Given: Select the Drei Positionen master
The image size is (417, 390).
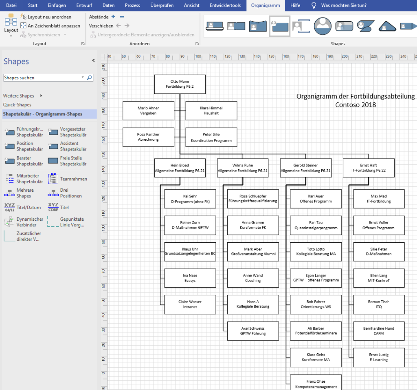Looking at the screenshot, I should [x=65, y=193].
